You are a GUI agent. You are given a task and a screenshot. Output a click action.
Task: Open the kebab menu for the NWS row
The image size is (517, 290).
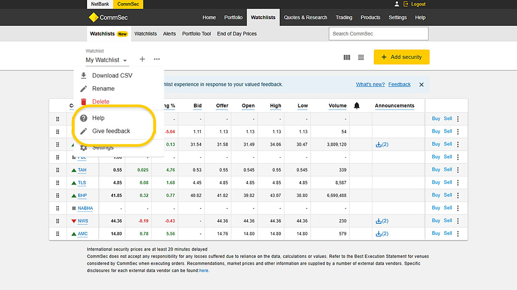coord(458,221)
